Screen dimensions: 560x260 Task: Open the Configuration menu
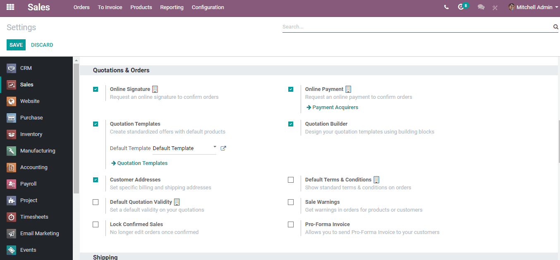tap(208, 7)
